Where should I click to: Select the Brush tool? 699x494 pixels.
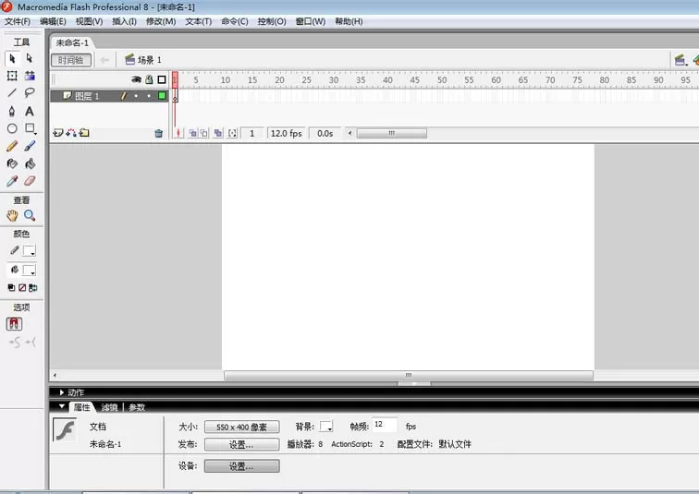click(30, 146)
